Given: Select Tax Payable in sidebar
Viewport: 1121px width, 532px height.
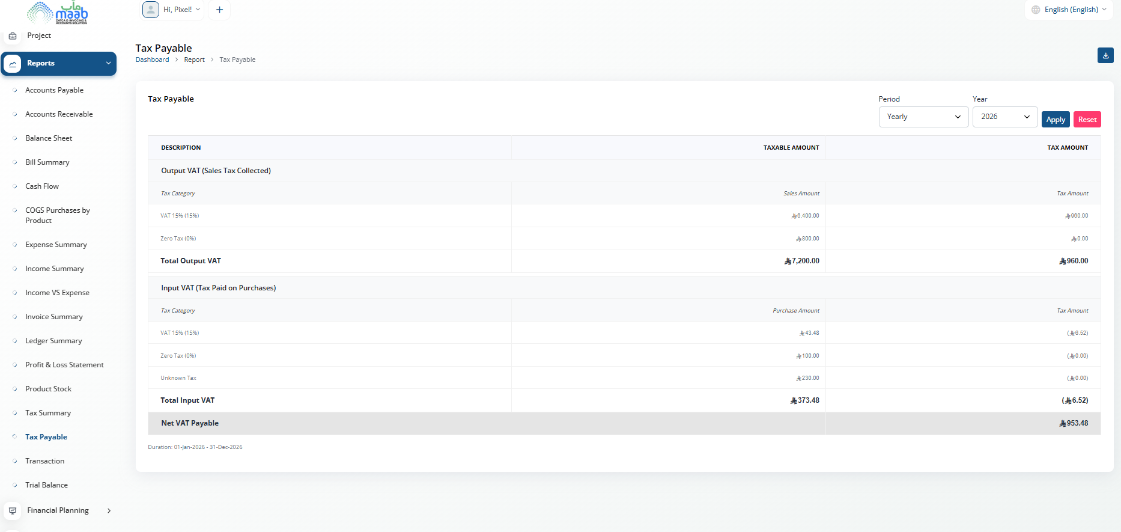Looking at the screenshot, I should (x=46, y=437).
